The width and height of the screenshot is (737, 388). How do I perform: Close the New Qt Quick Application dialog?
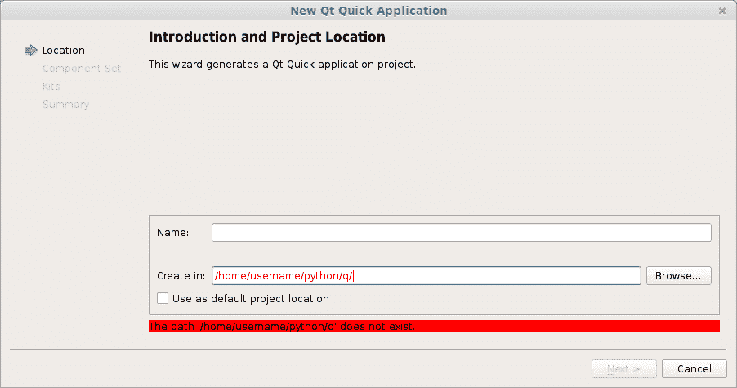(721, 11)
